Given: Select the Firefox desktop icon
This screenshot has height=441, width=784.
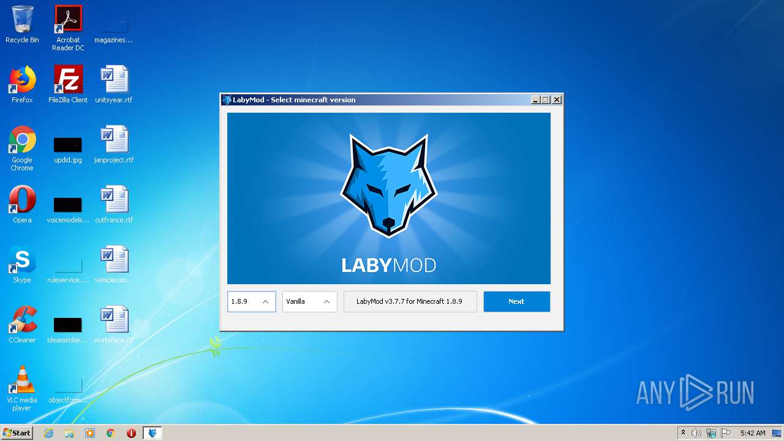Looking at the screenshot, I should point(22,85).
